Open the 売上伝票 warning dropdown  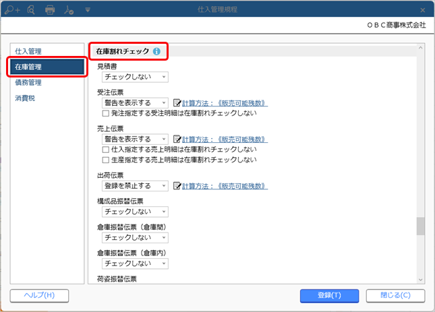[x=135, y=139]
